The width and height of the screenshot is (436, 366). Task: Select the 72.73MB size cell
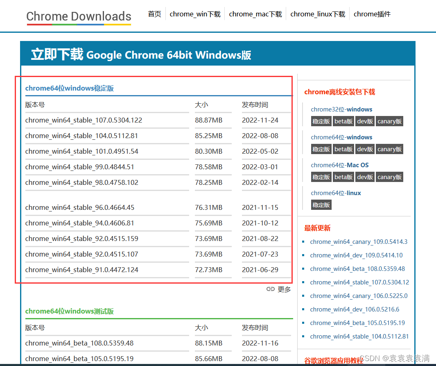tap(208, 270)
